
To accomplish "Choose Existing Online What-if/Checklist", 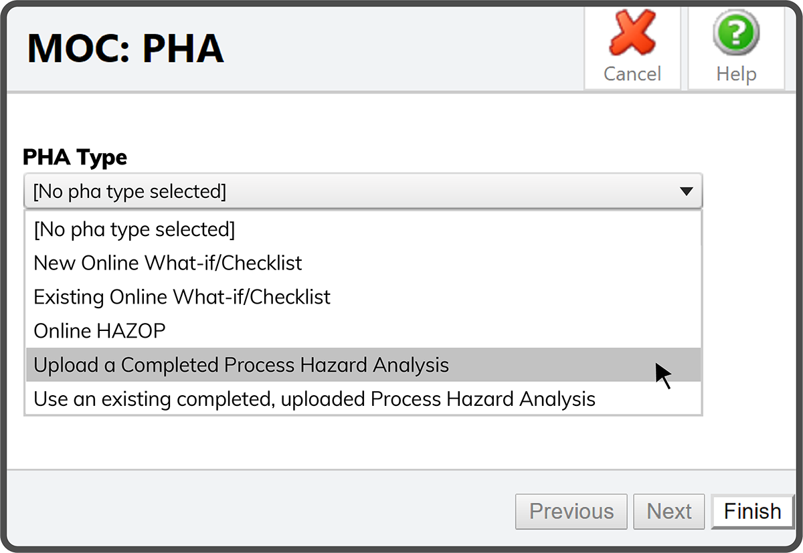I will pyautogui.click(x=182, y=296).
